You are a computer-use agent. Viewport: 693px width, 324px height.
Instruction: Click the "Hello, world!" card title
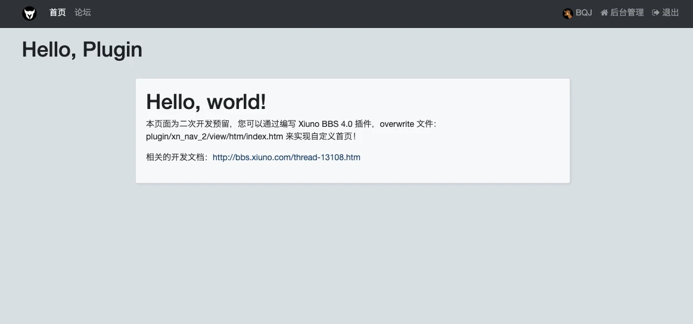206,102
